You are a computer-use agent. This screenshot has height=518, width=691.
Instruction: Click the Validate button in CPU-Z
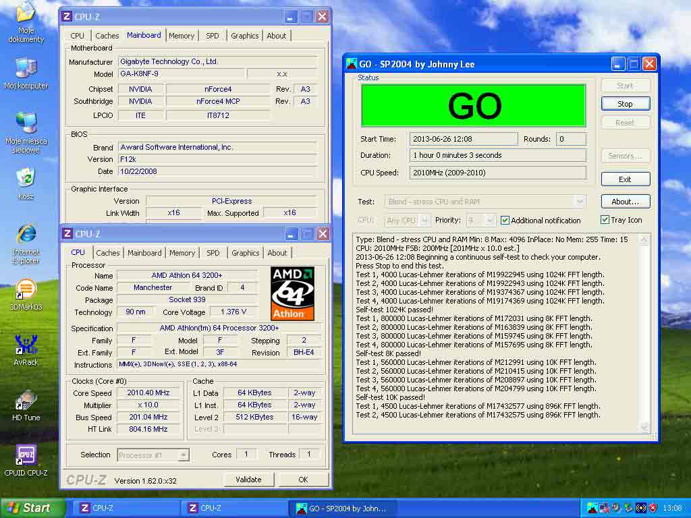click(248, 480)
